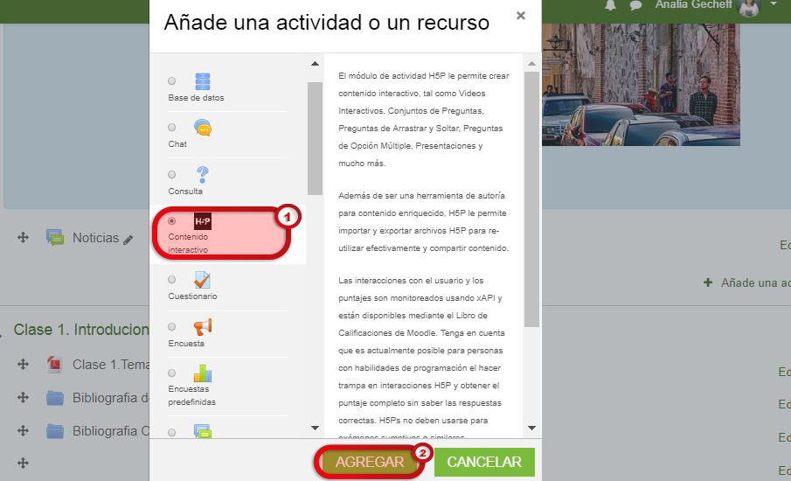This screenshot has width=791, height=481.
Task: Click move handle beside Noticias
Action: [x=24, y=237]
